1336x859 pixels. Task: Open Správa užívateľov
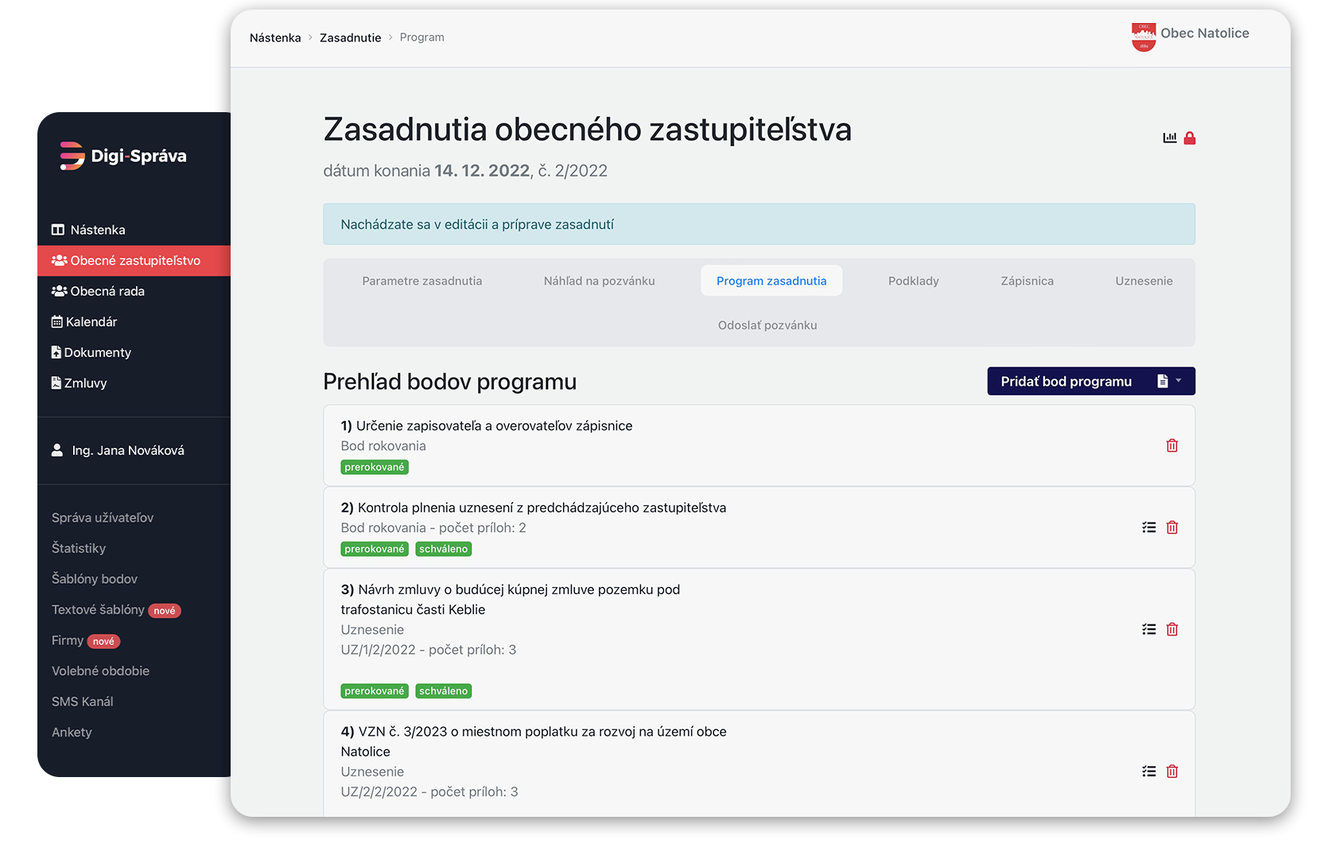tap(103, 518)
